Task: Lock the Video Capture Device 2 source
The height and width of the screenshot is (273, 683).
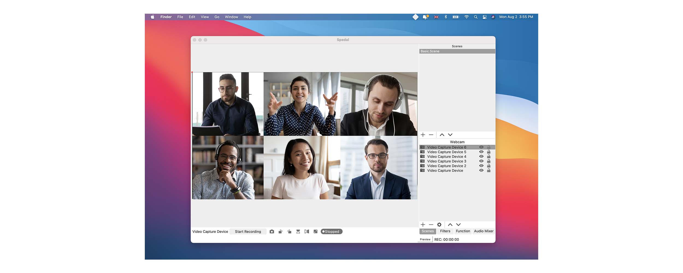Action: pyautogui.click(x=489, y=166)
